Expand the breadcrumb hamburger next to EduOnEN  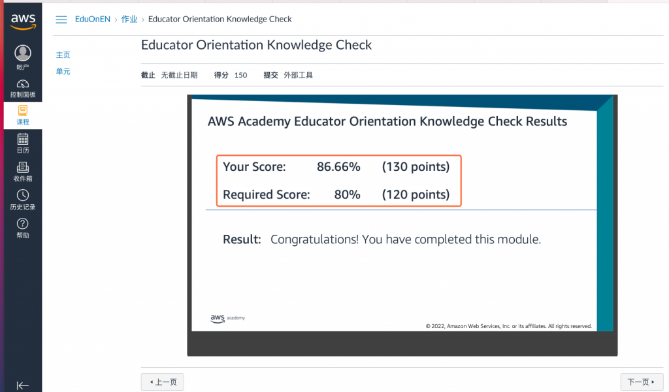pyautogui.click(x=61, y=19)
